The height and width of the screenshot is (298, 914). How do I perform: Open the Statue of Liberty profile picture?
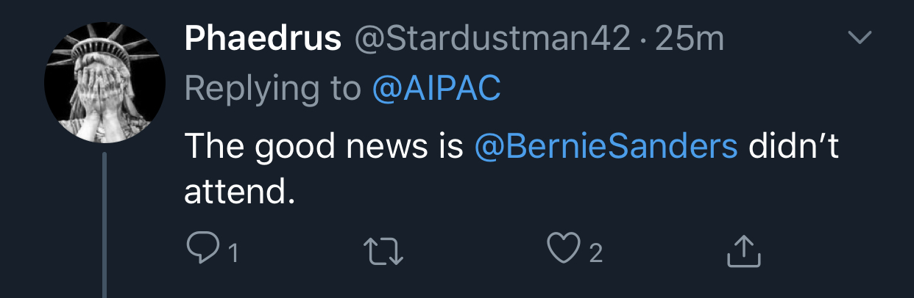pos(104,82)
